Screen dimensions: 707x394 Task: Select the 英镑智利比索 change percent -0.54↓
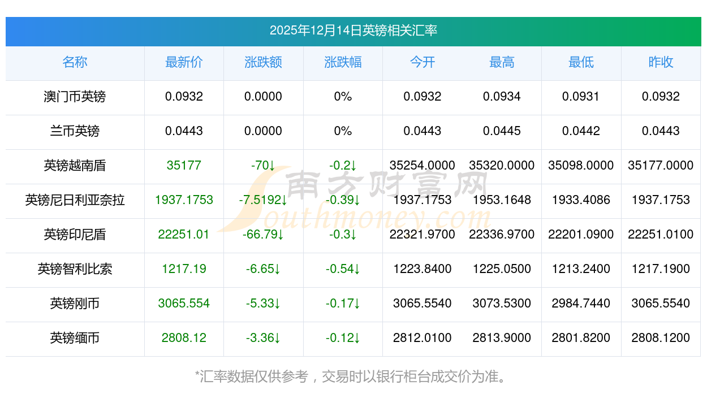(343, 269)
